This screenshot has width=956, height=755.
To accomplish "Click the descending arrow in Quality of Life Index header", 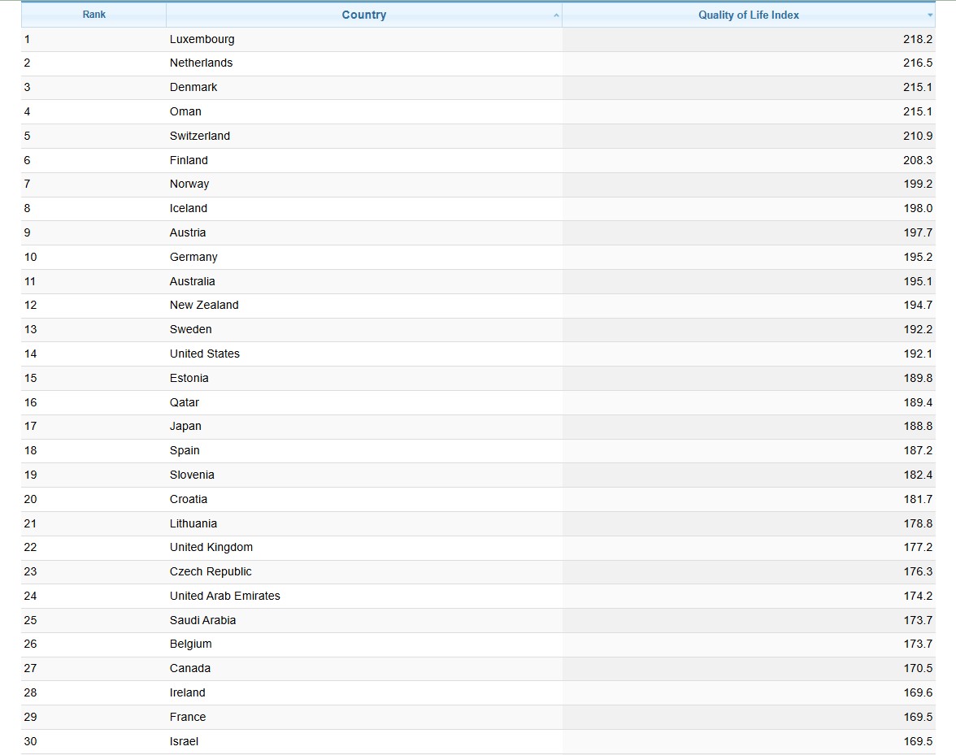I will click(x=930, y=15).
